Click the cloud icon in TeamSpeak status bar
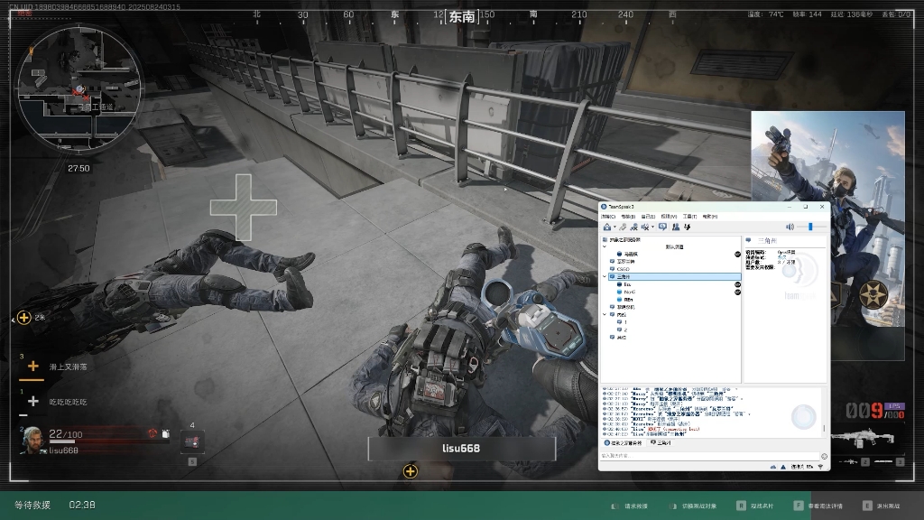The height and width of the screenshot is (520, 924). click(773, 467)
